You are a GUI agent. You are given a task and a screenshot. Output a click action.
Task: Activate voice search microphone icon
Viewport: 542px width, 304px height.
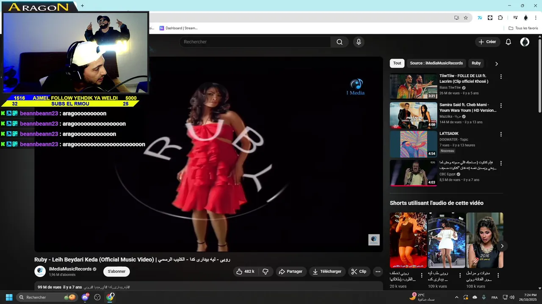click(x=359, y=42)
